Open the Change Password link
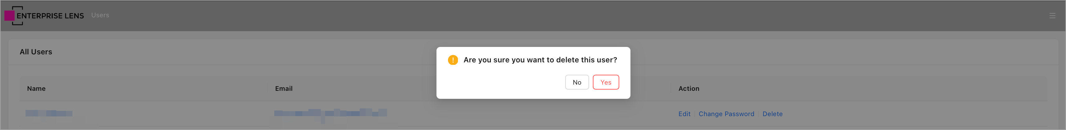The width and height of the screenshot is (1066, 130). pyautogui.click(x=726, y=114)
